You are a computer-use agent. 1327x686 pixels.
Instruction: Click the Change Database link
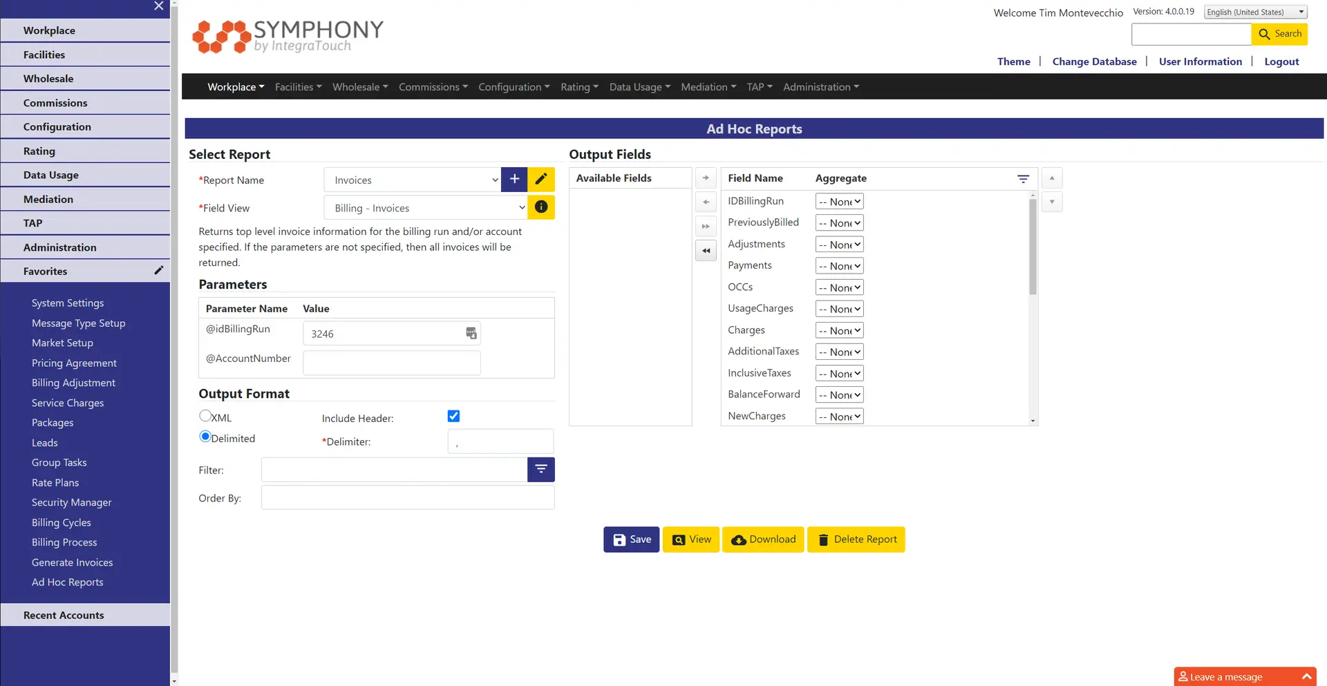pos(1094,61)
